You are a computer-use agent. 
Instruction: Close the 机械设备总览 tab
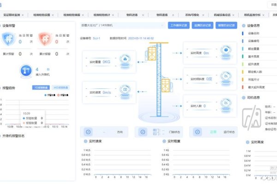[x=233, y=15]
